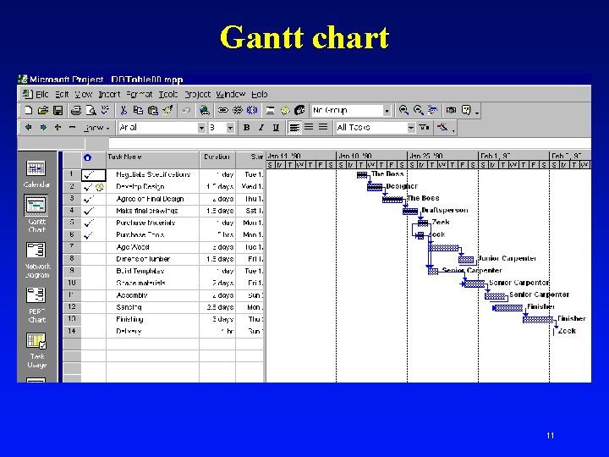Click the Paste clipboard icon
This screenshot has width=609, height=457.
click(153, 110)
